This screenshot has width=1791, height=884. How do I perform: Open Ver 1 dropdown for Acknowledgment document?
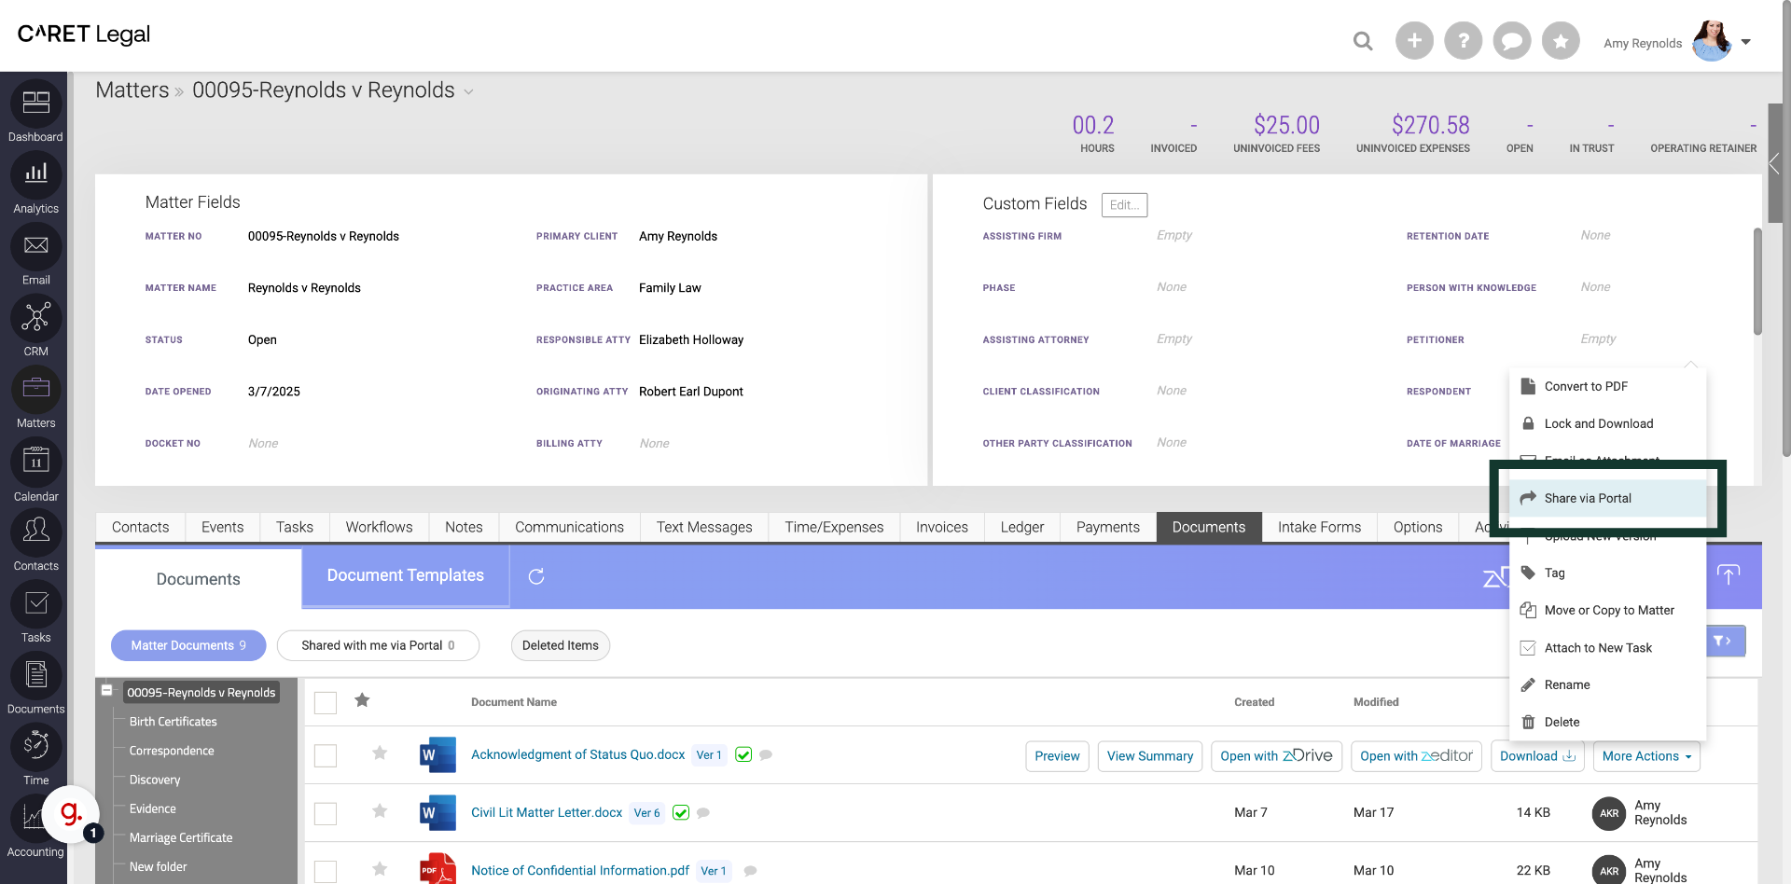pyautogui.click(x=709, y=755)
